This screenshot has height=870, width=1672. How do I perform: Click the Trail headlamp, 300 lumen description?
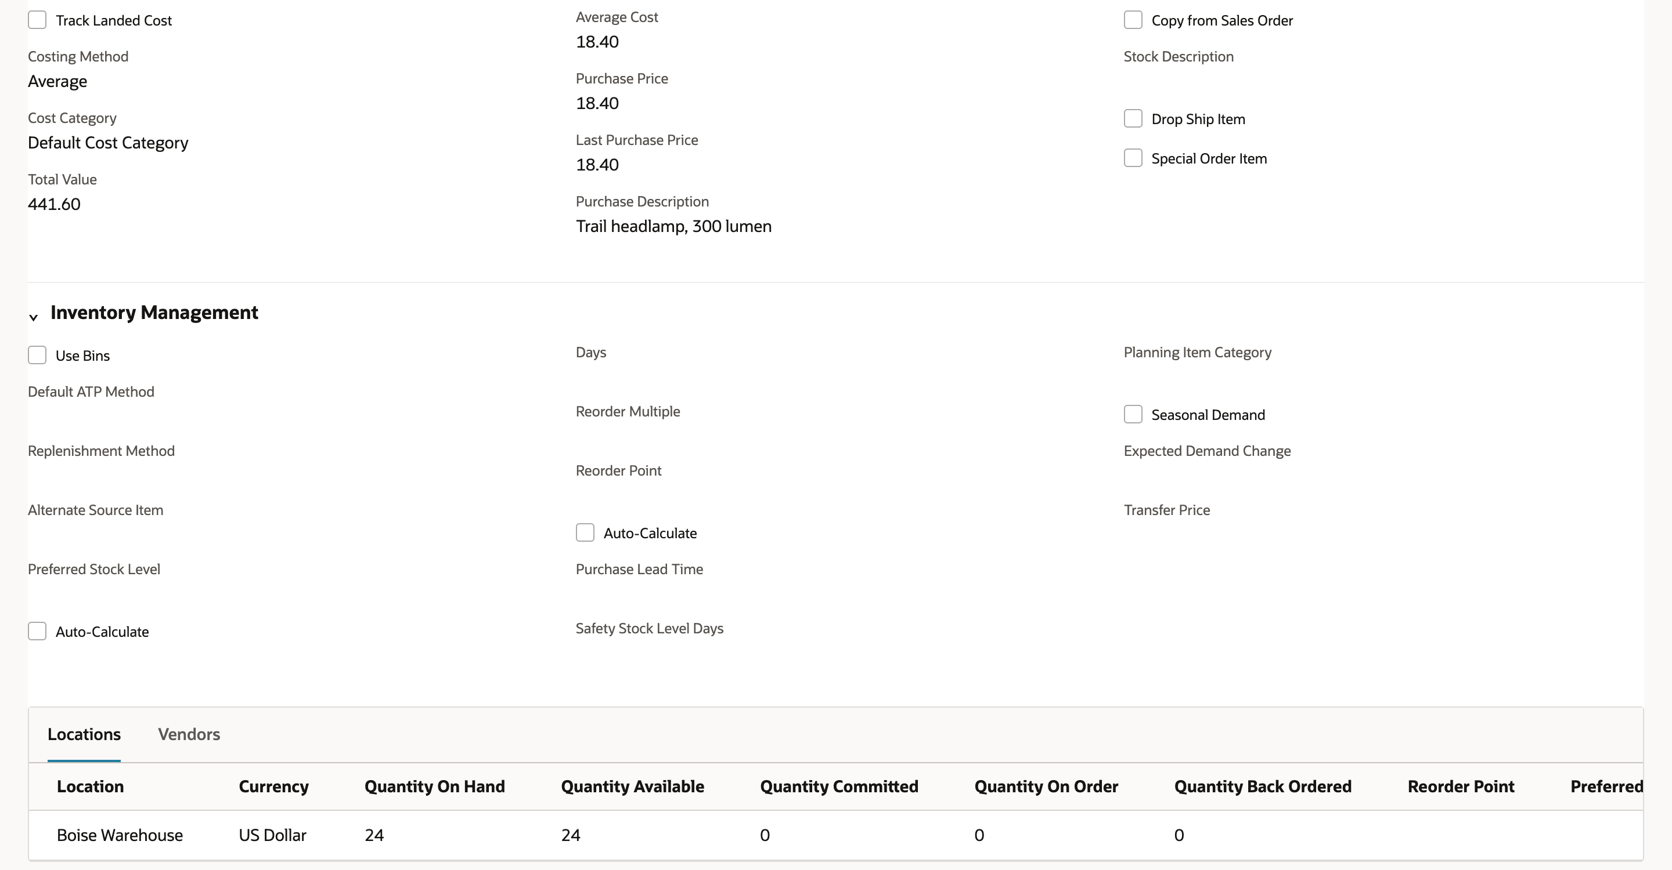pos(673,226)
